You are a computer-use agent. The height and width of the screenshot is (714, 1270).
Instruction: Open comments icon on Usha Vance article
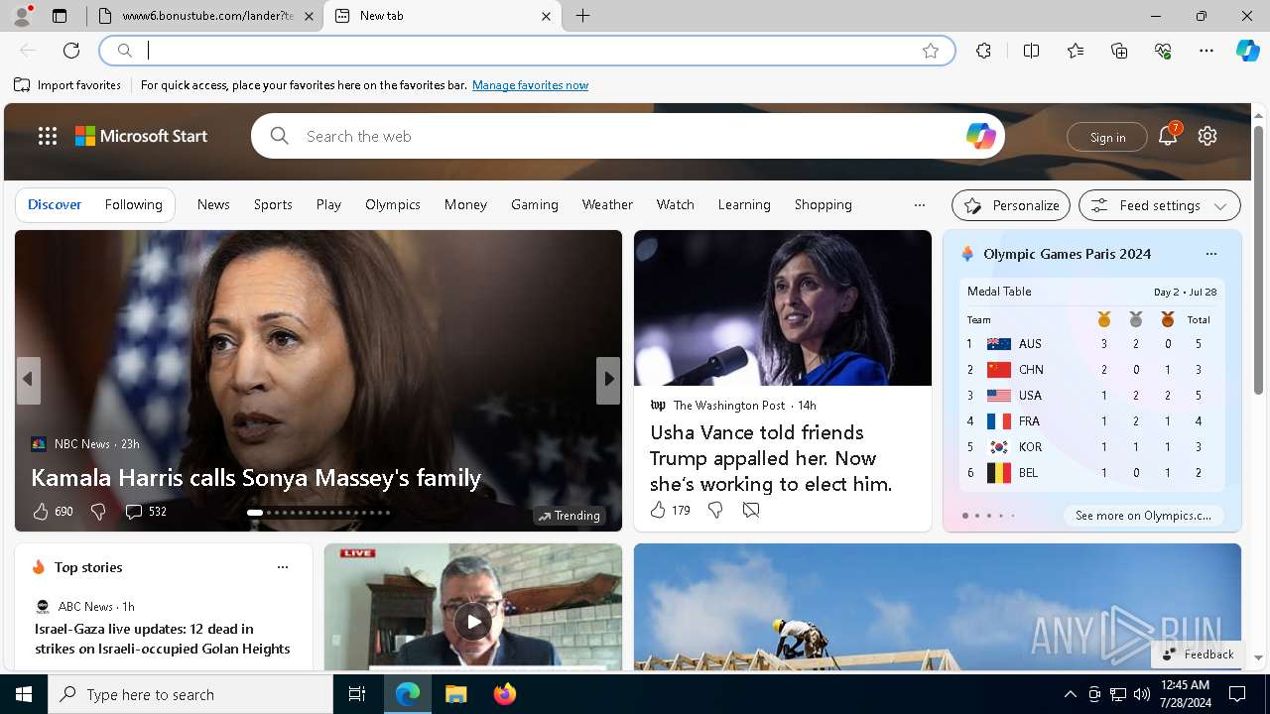pos(751,510)
